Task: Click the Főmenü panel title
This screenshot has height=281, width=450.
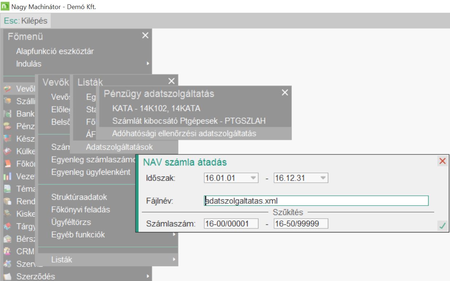Action: (x=25, y=37)
